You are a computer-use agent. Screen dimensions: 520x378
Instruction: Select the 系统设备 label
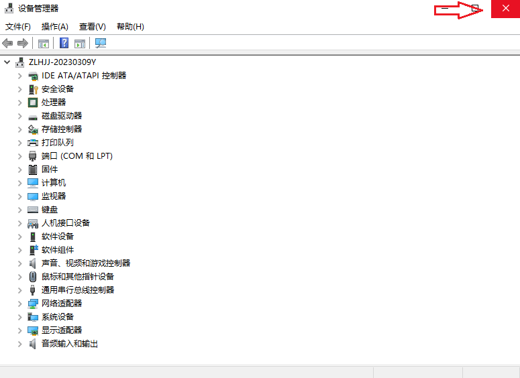tap(58, 317)
